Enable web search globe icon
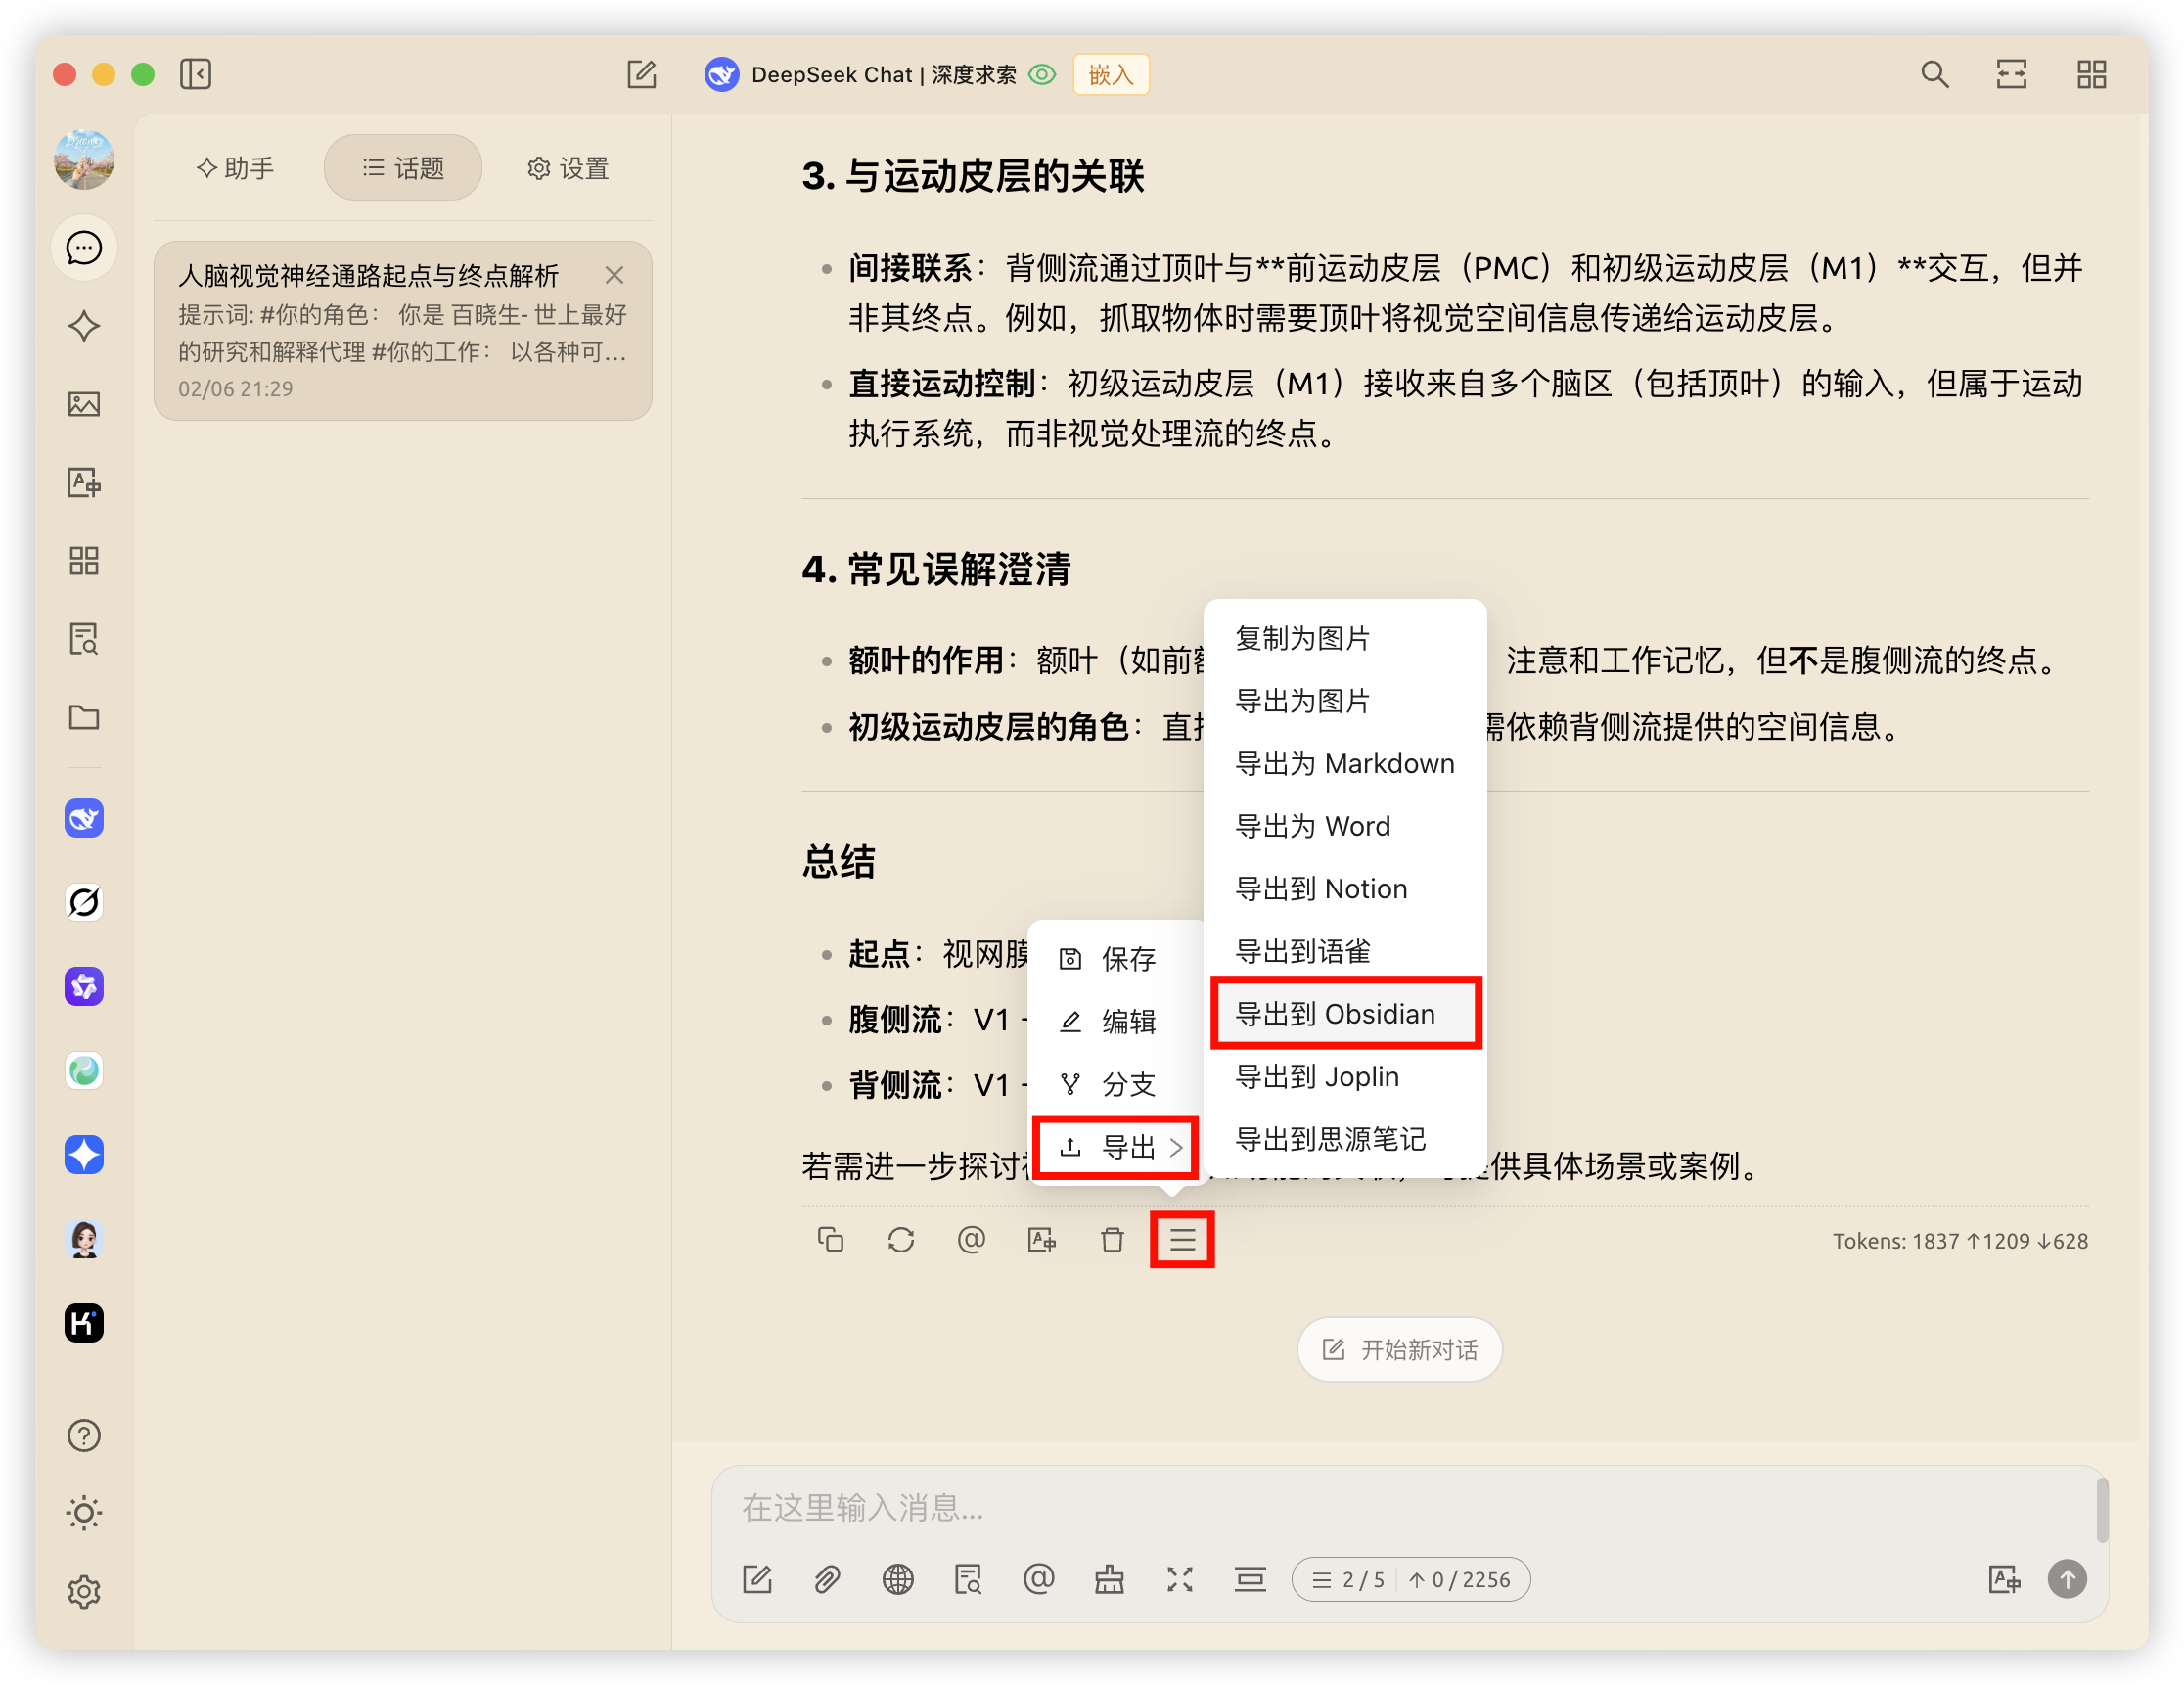This screenshot has width=2184, height=1685. tap(897, 1579)
